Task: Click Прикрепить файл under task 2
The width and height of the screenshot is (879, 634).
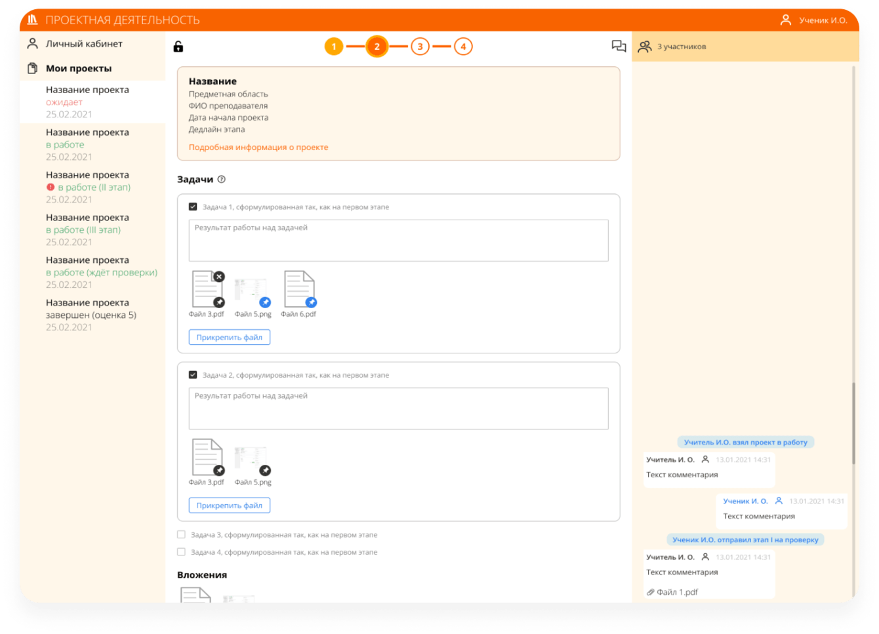Action: pos(230,505)
